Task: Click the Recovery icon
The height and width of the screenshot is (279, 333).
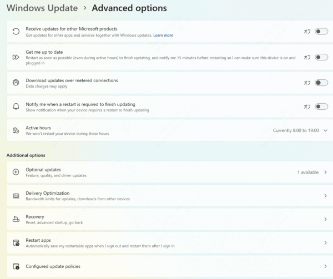Action: pos(16,219)
